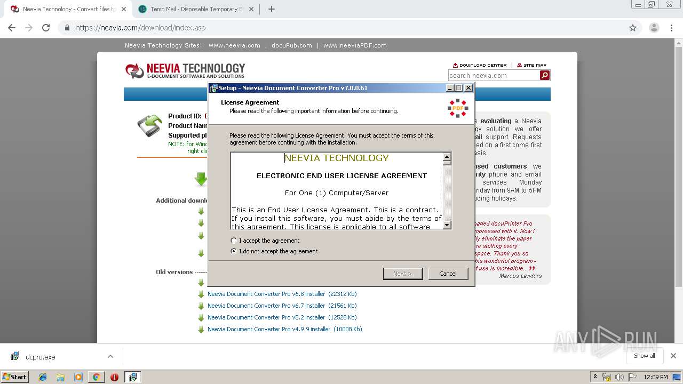This screenshot has height=384, width=683.
Task: Click green arrow beside v6.7 installer
Action: pos(201,306)
